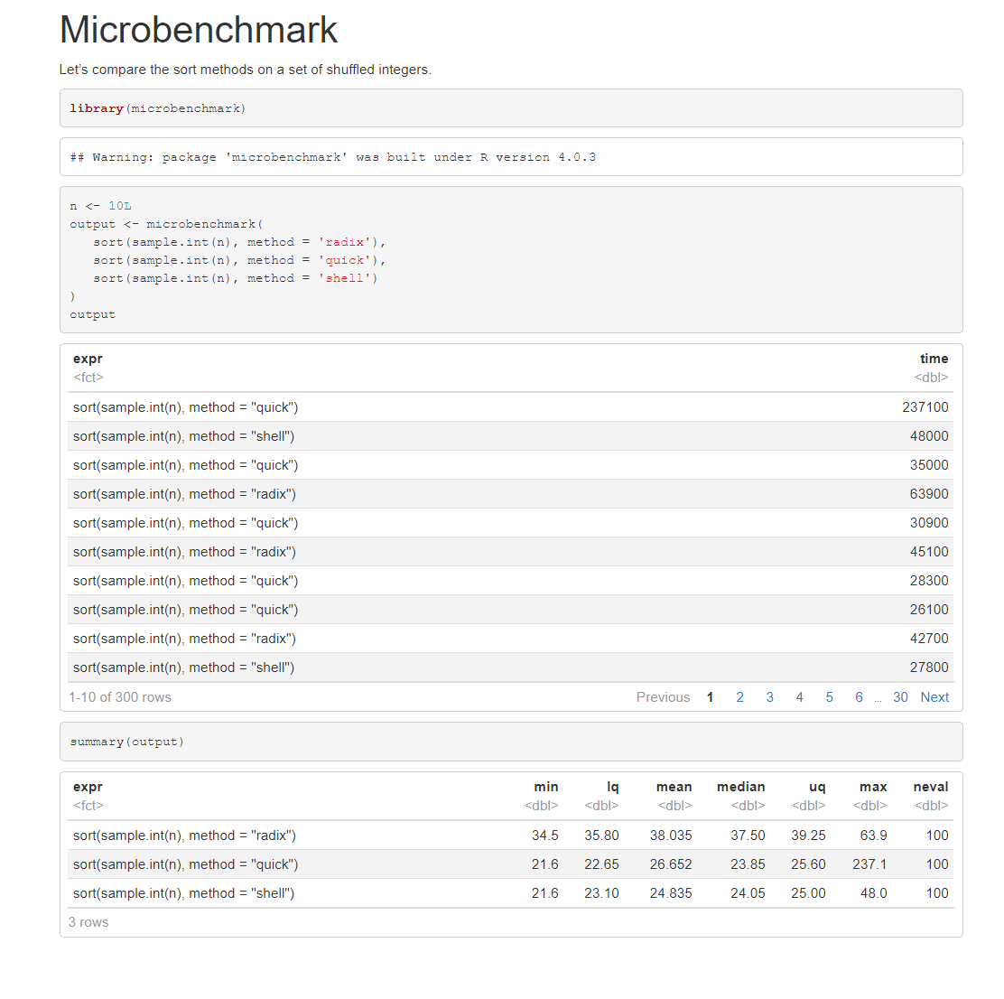Click the min column header
Viewport: 1004px width, 999px height.
coord(546,787)
